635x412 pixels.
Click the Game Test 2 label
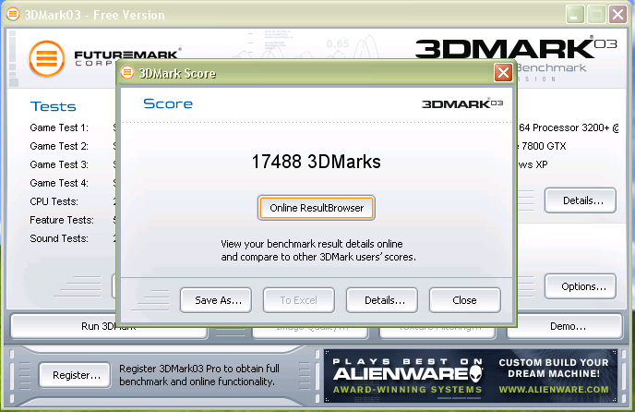point(59,146)
